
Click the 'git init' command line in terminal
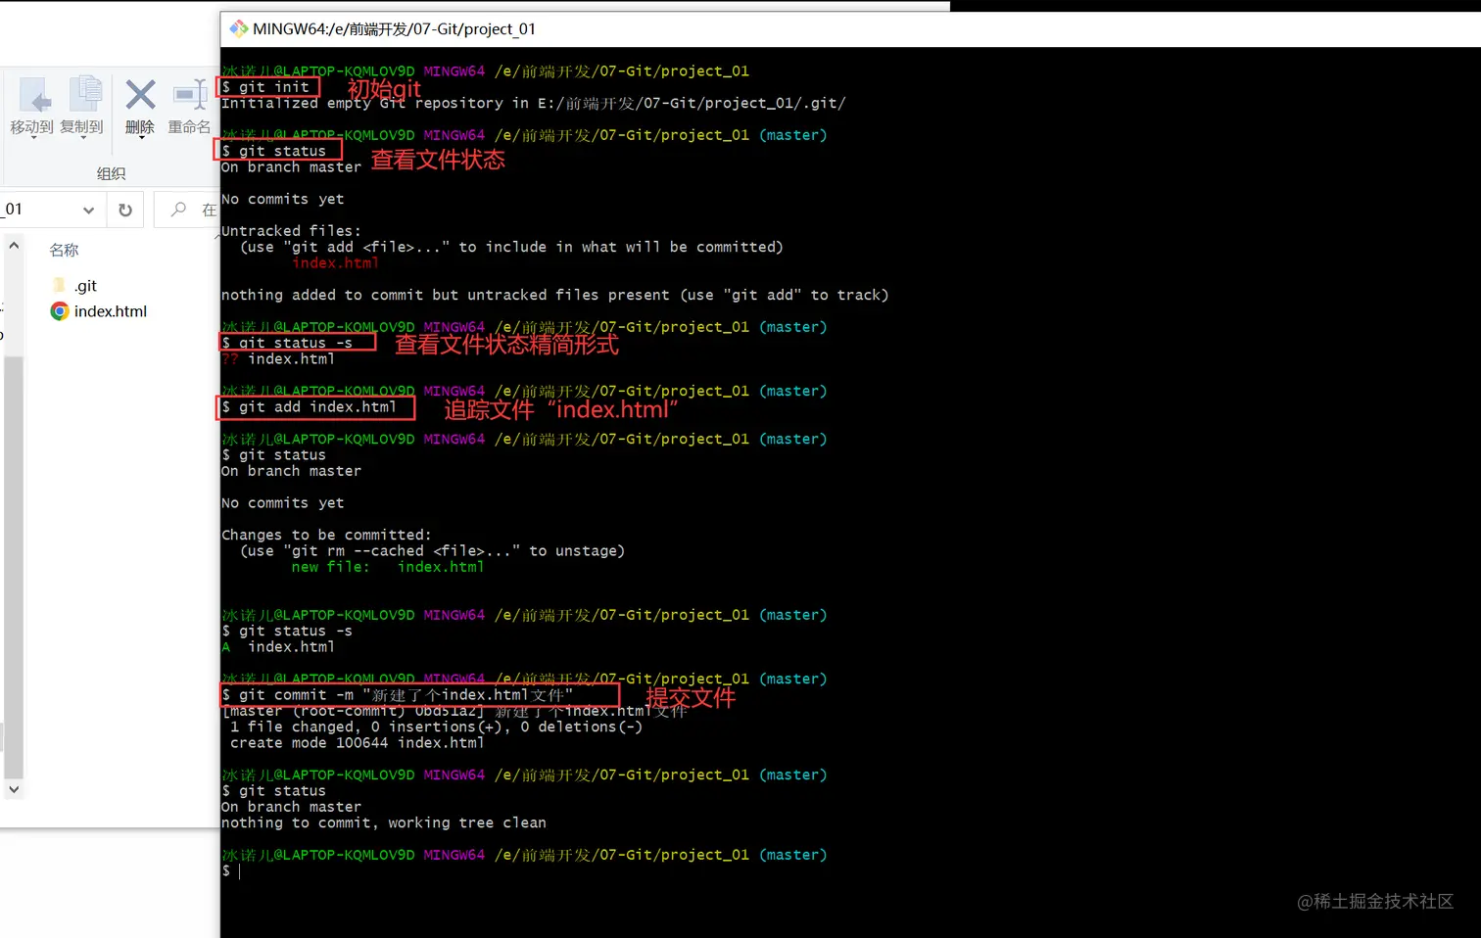pyautogui.click(x=265, y=87)
